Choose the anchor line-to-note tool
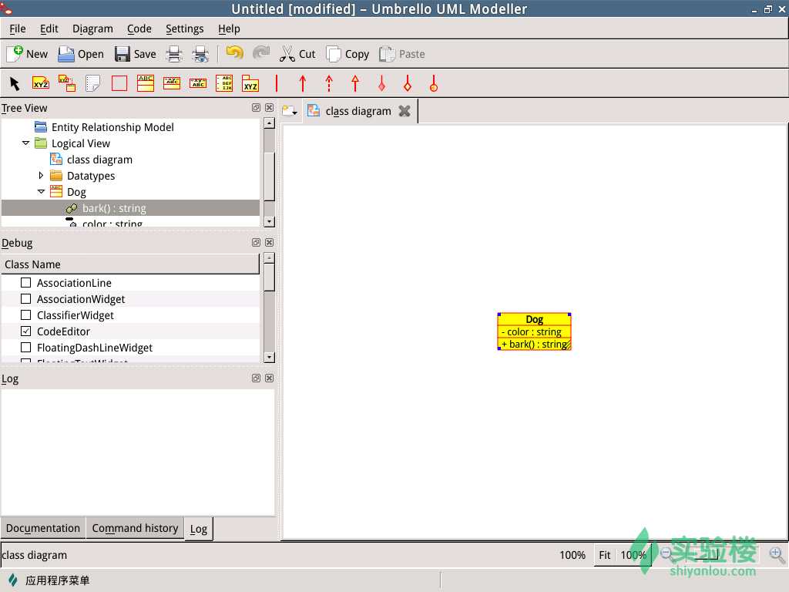The width and height of the screenshot is (789, 592). pos(67,83)
